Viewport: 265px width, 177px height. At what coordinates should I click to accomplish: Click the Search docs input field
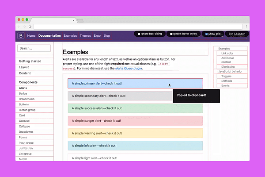pyautogui.click(x=34, y=48)
